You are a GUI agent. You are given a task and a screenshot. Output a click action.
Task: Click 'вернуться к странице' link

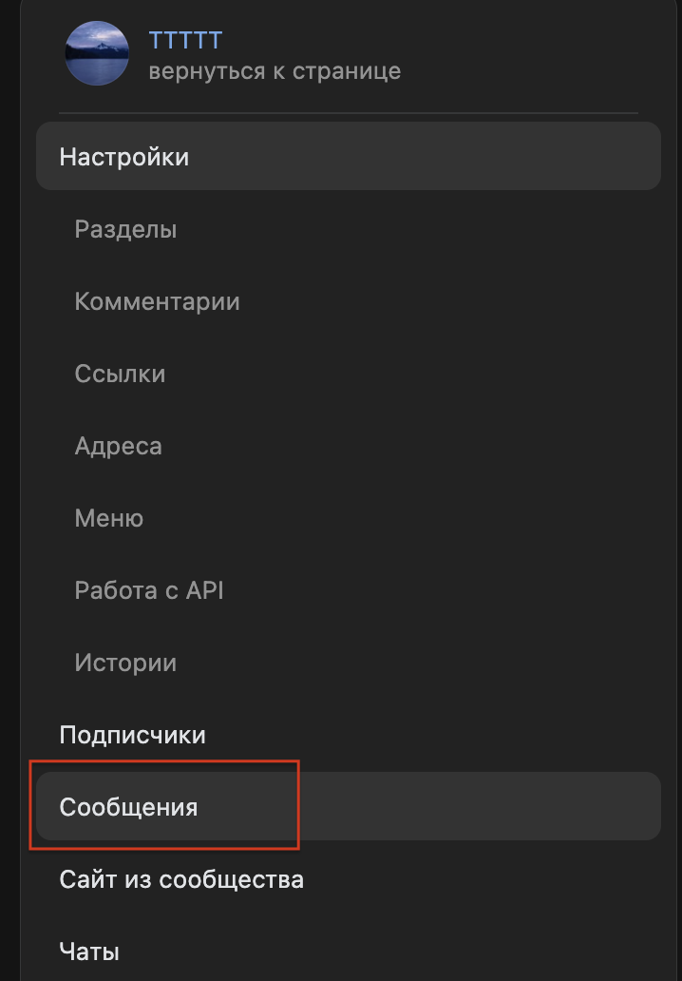pos(275,70)
